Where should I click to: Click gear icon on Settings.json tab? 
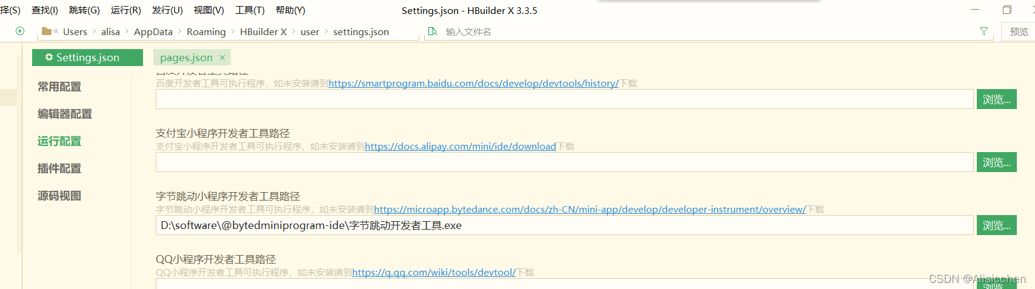[x=49, y=57]
